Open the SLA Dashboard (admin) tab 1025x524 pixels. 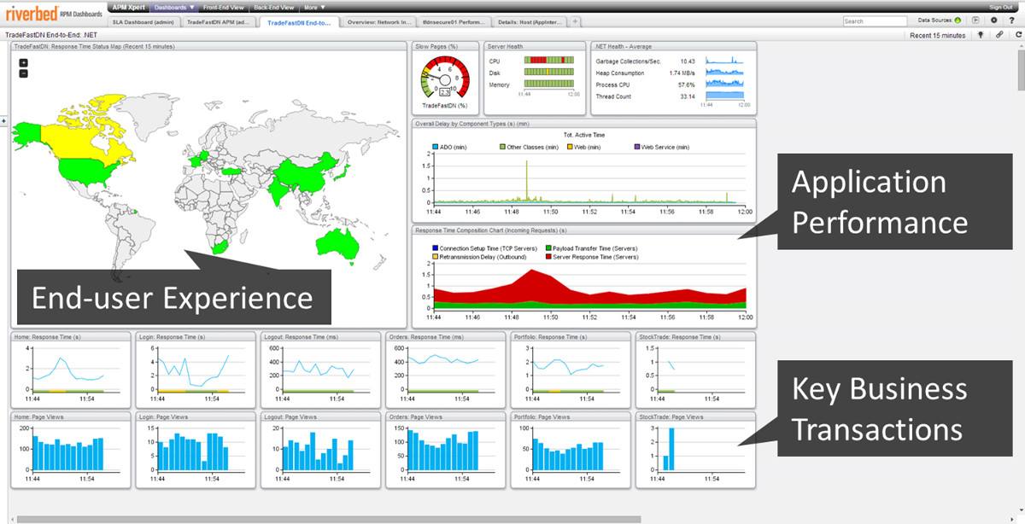144,21
